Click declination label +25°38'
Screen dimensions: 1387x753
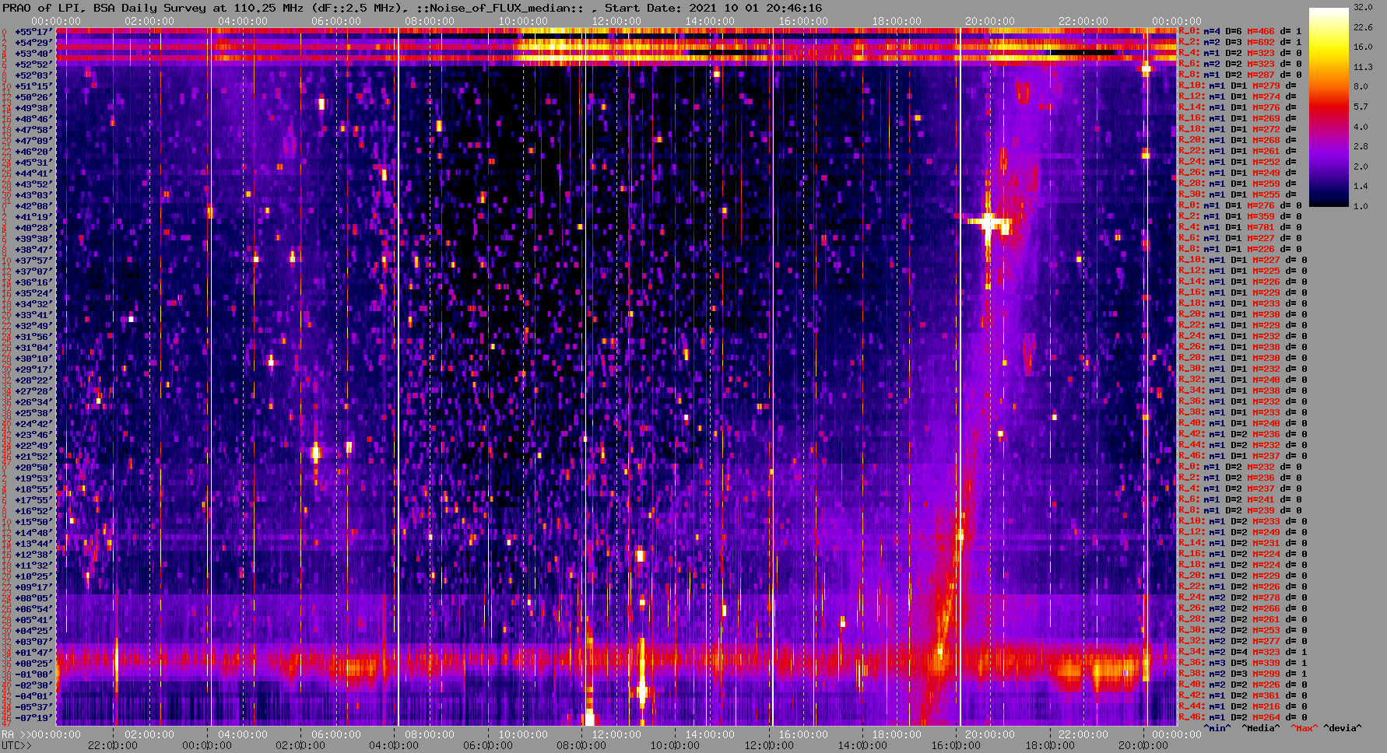click(x=33, y=413)
